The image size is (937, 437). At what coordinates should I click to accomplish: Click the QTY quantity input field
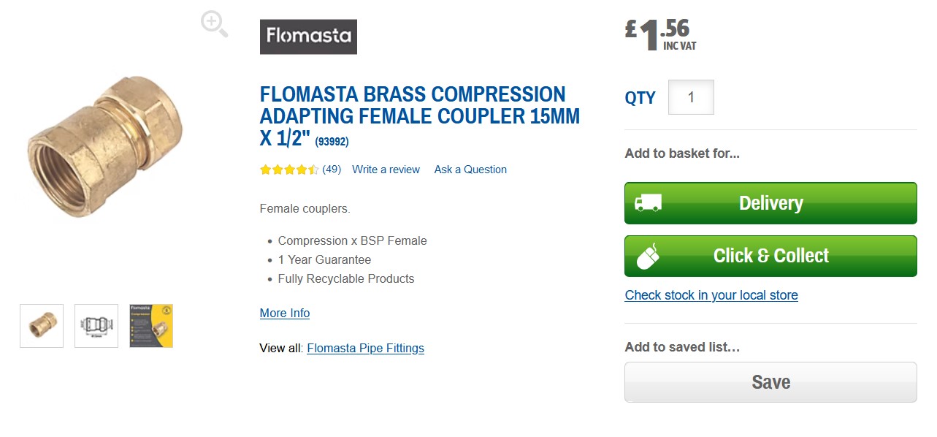(x=691, y=97)
